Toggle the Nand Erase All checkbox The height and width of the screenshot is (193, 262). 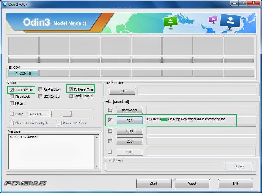click(71, 96)
